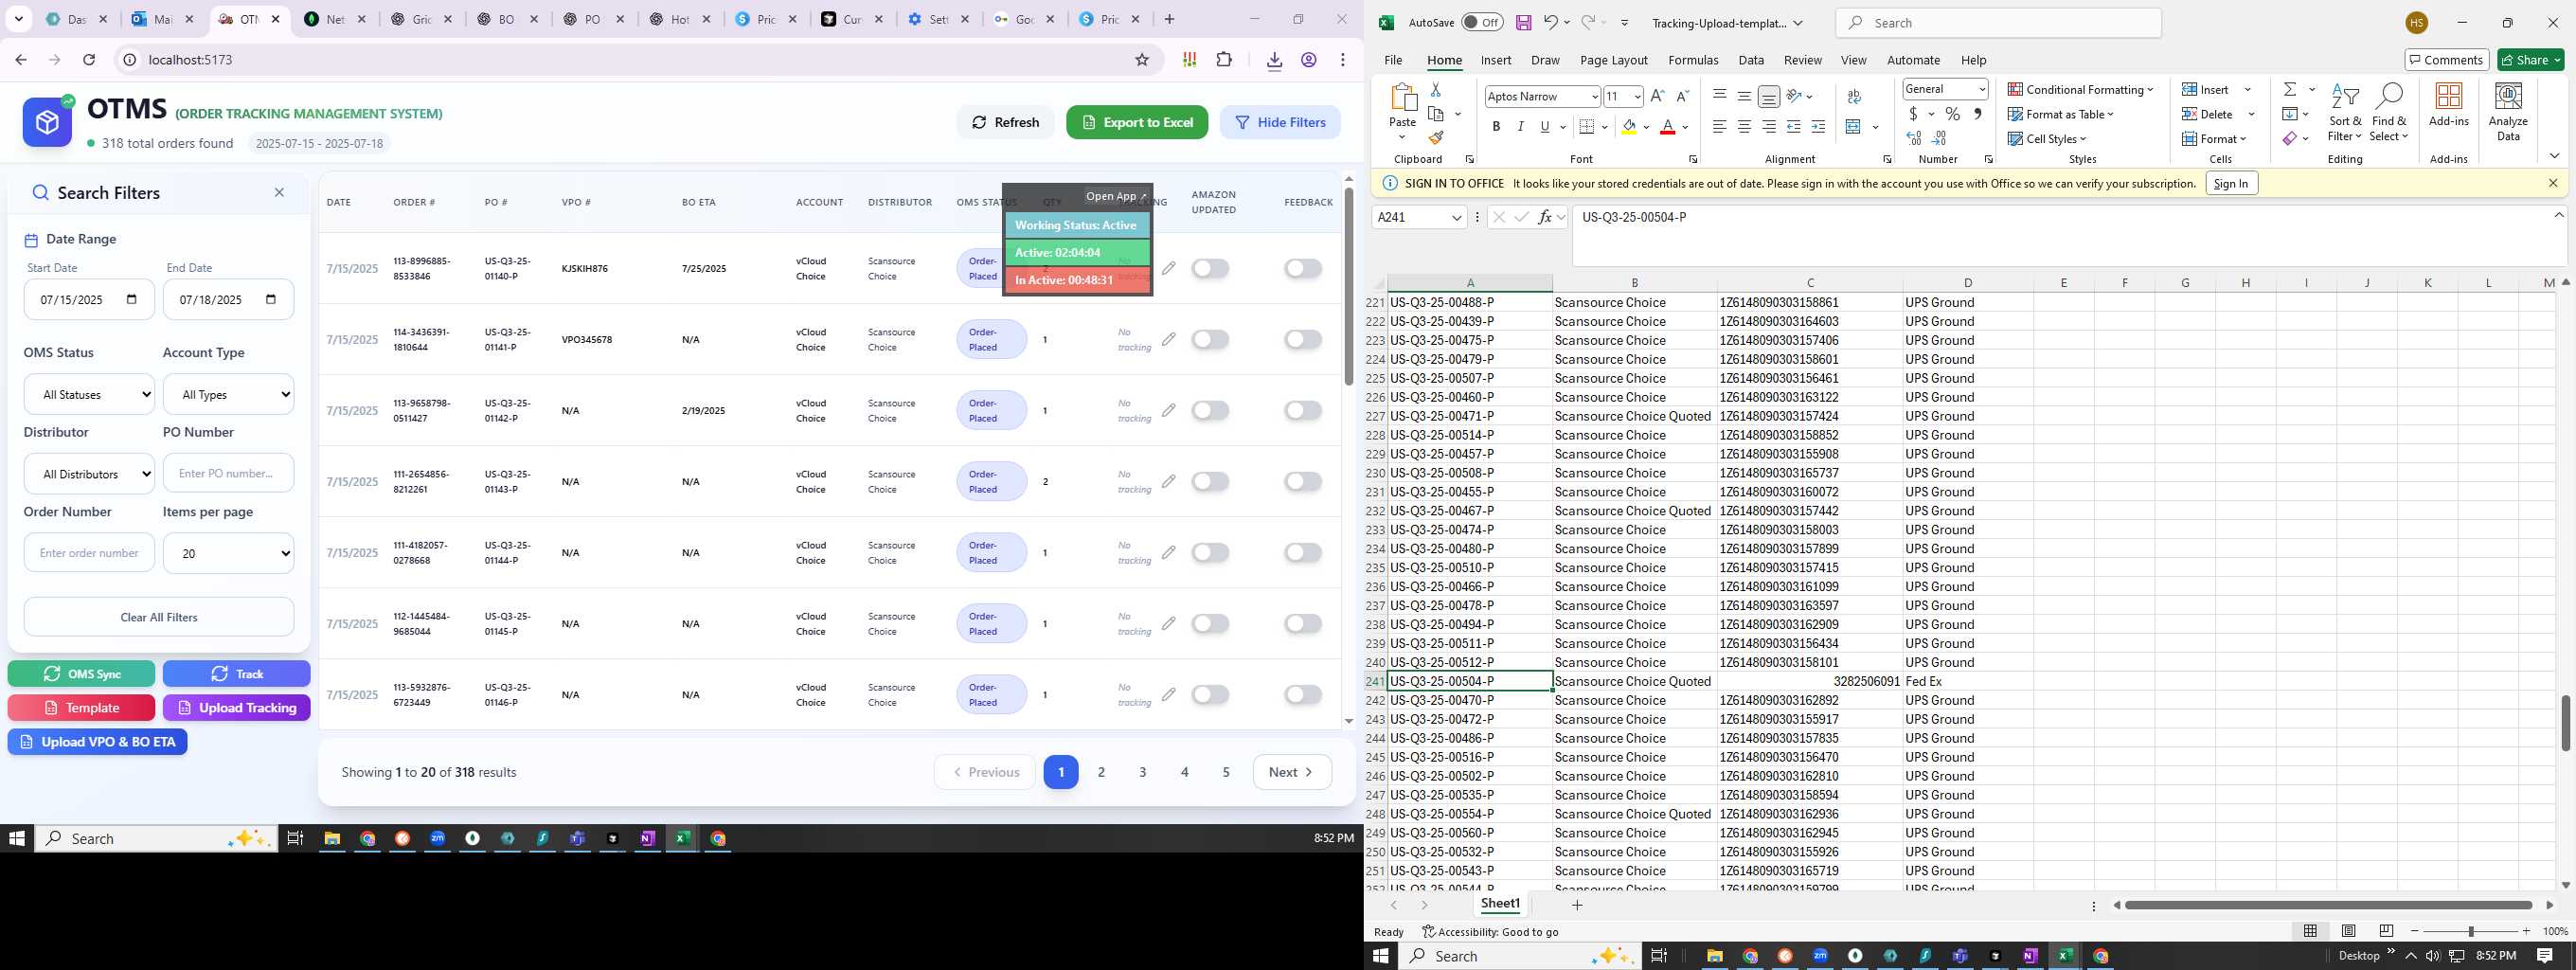This screenshot has height=970, width=2576.
Task: Toggle AutoSave switch in Excel
Action: coord(1482,23)
